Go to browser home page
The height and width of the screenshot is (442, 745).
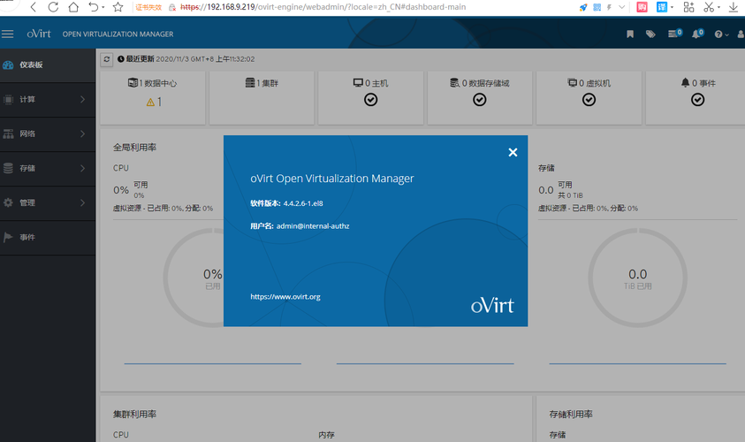tap(73, 7)
